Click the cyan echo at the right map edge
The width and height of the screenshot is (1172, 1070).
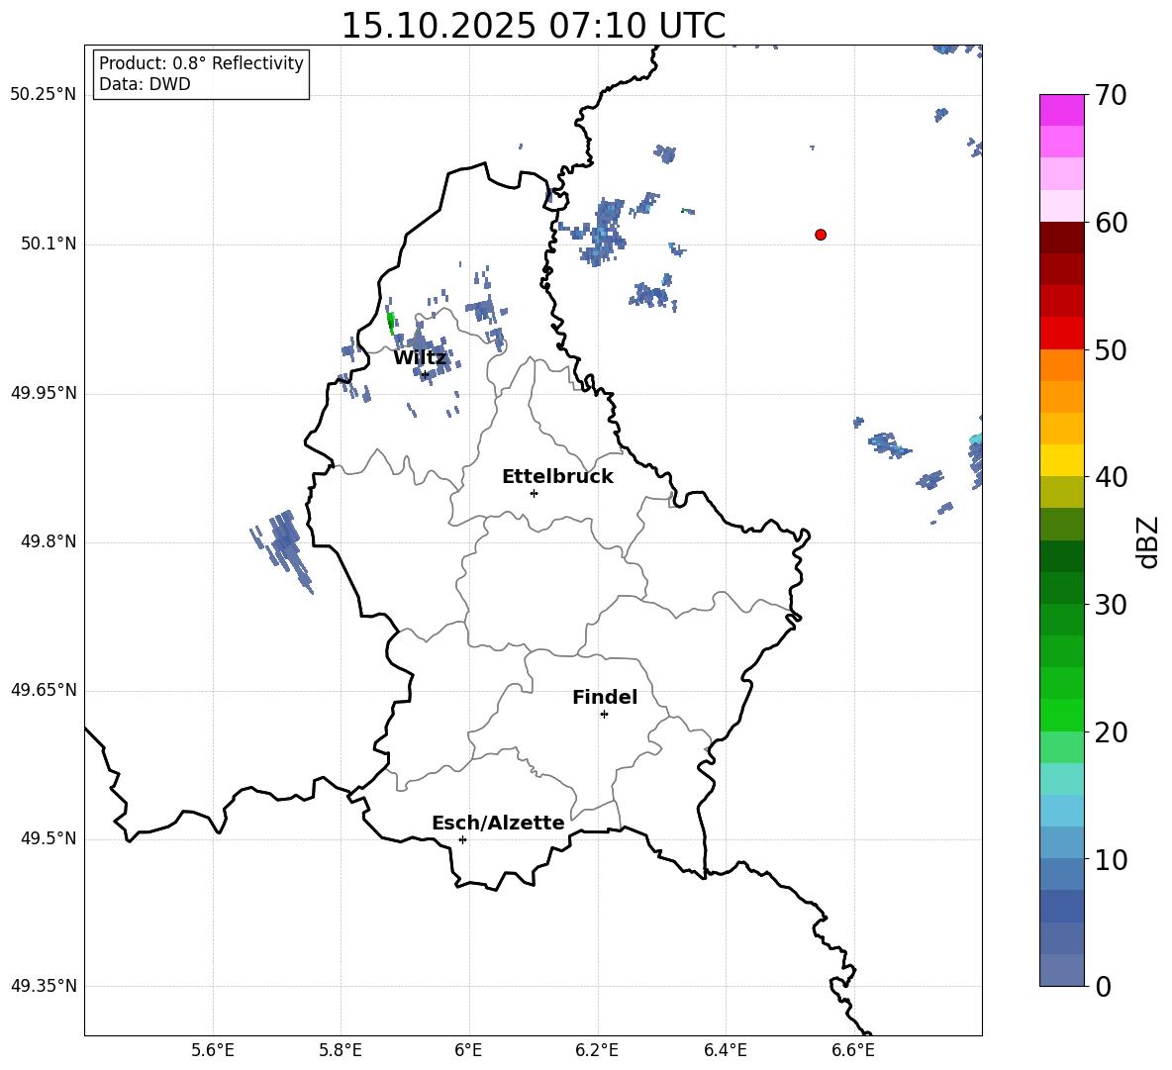click(976, 439)
